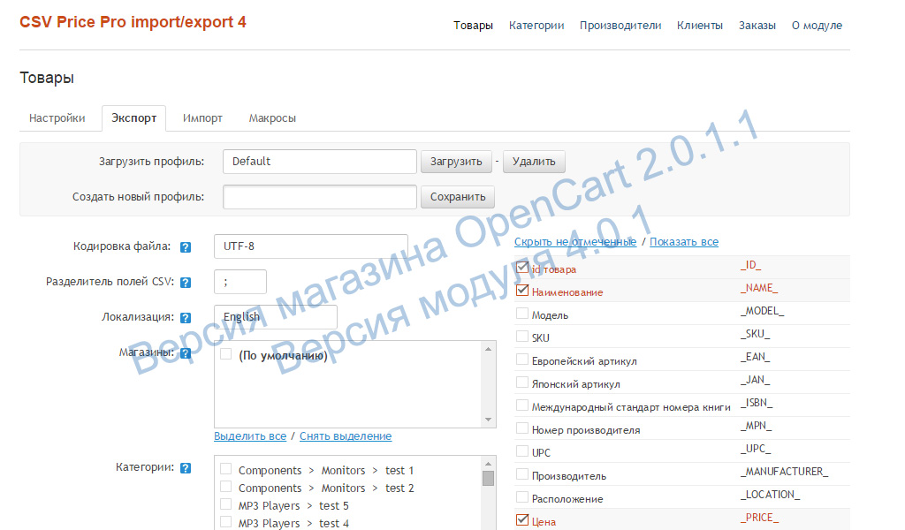This screenshot has width=905, height=530.
Task: Open the Загрузить профиль Default dropdown
Action: coord(320,162)
